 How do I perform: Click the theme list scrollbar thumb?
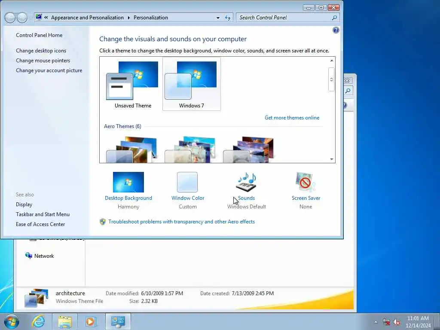(x=331, y=79)
